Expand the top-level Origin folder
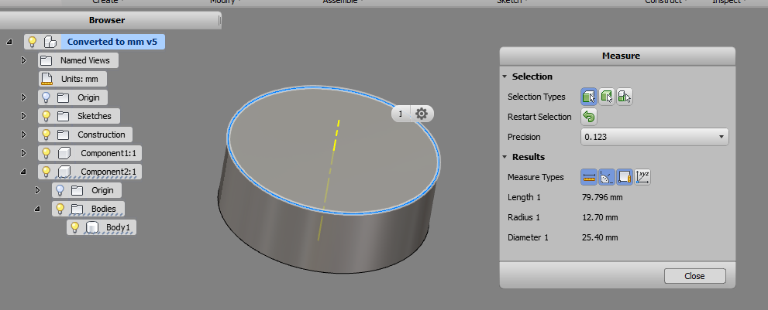 [x=23, y=97]
